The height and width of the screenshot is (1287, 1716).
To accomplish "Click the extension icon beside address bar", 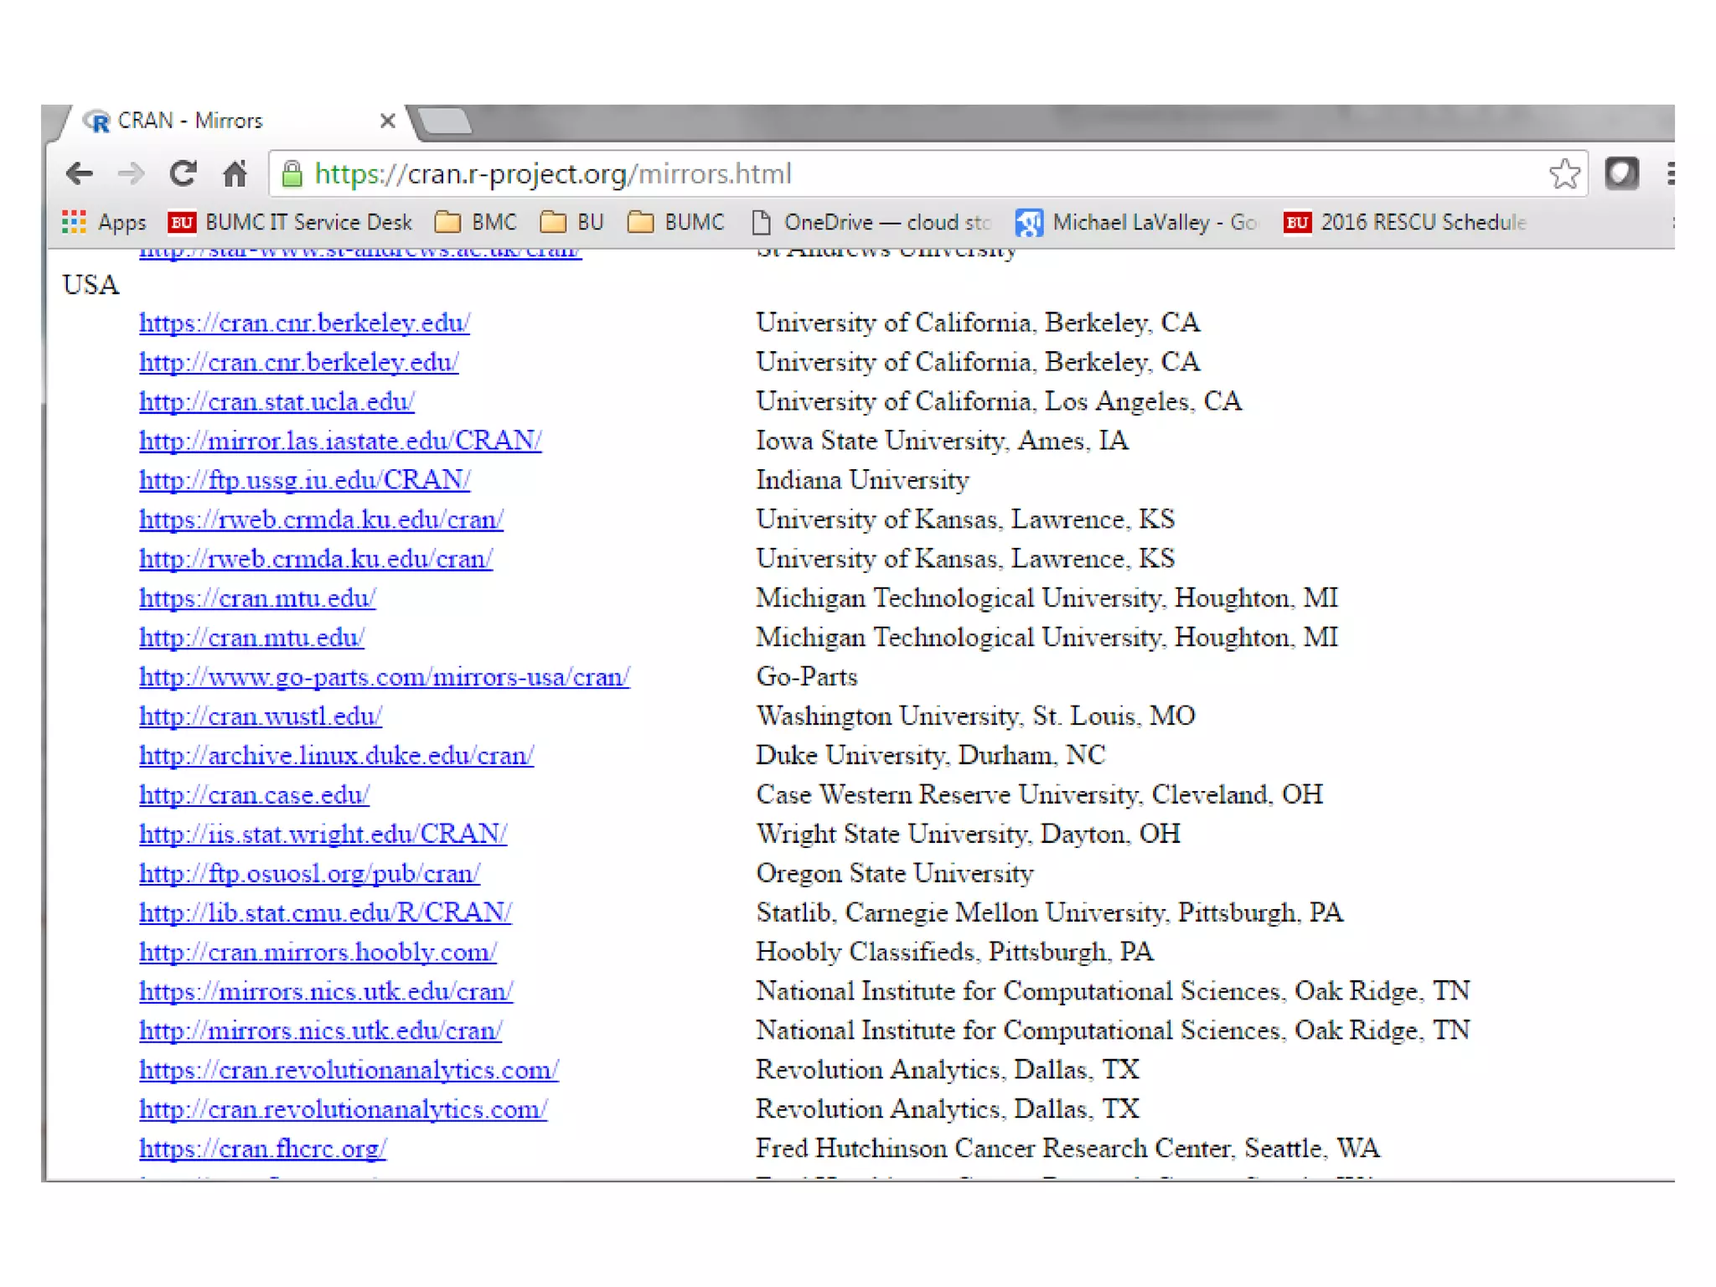I will point(1621,174).
